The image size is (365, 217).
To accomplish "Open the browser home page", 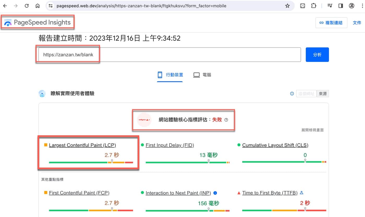I will 38,6.
